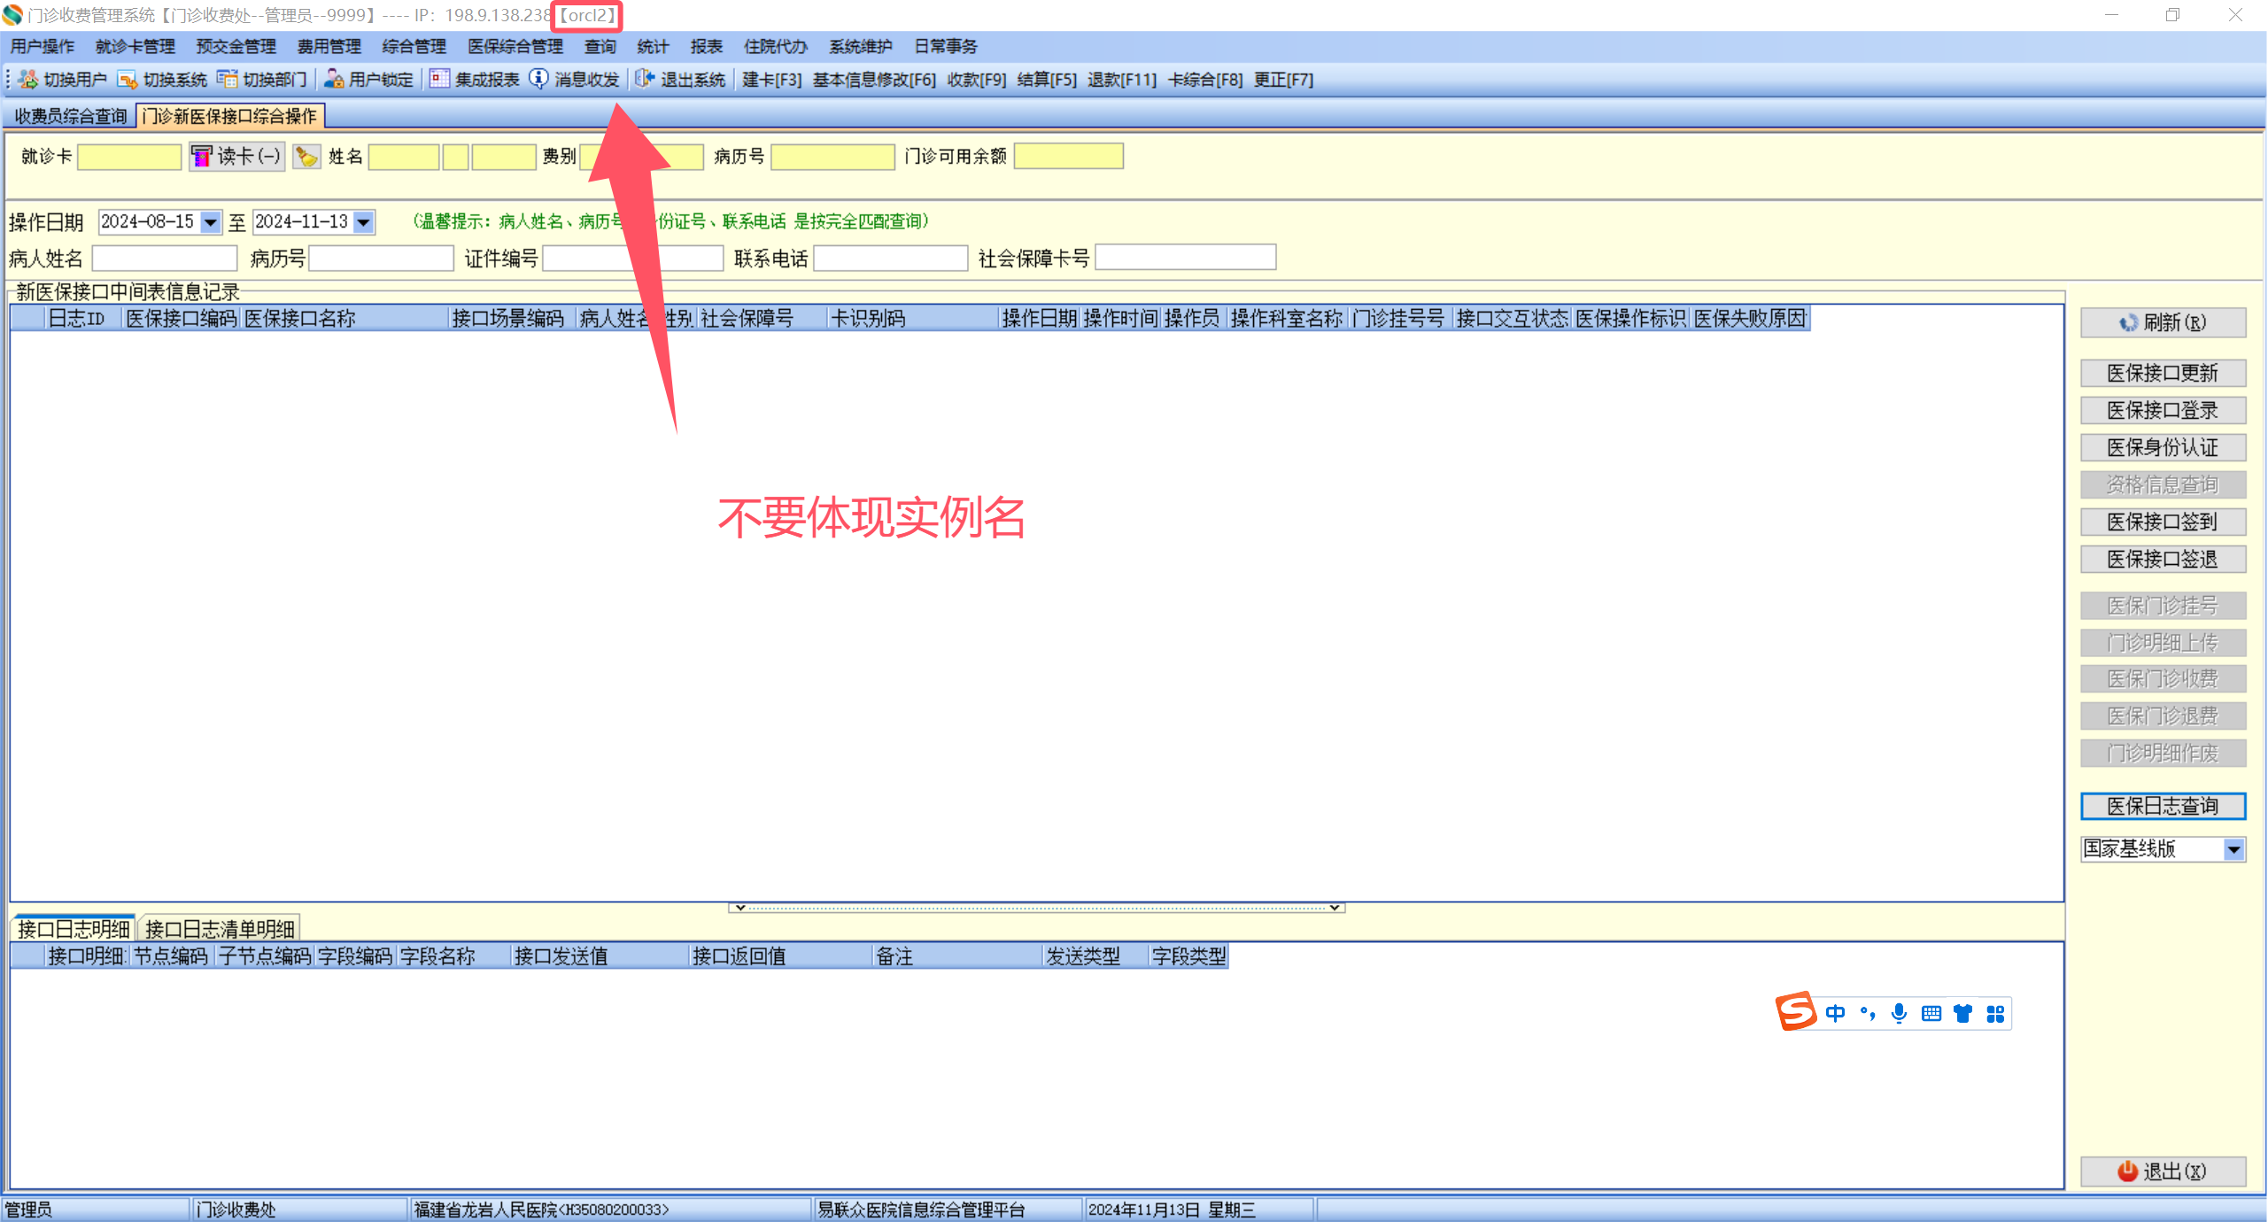2268x1222 pixels.
Task: Open the end date 2024-11-13 dropdown
Action: click(x=364, y=222)
